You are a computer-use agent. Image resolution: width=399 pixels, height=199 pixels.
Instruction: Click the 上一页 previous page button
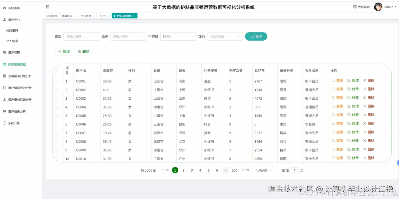(165, 170)
